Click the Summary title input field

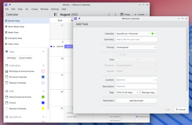(x=136, y=39)
